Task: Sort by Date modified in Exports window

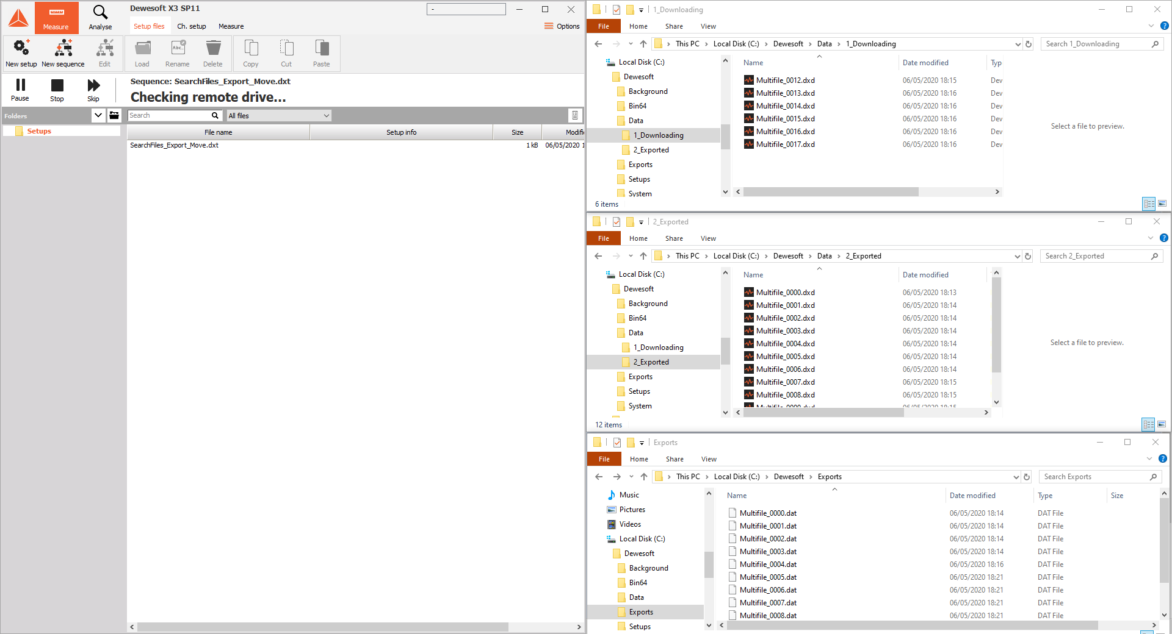Action: pyautogui.click(x=972, y=496)
